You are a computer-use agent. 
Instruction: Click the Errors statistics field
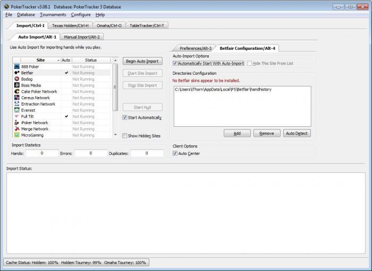pyautogui.click(x=91, y=153)
